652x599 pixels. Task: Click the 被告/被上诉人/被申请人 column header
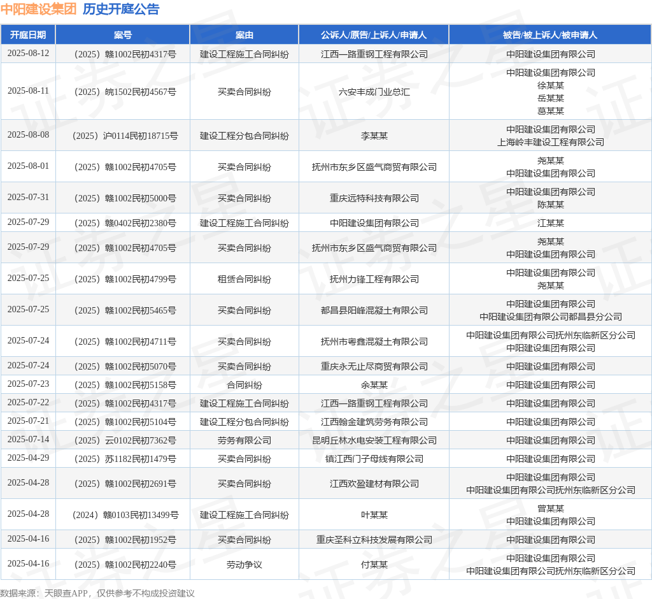[x=550, y=35]
